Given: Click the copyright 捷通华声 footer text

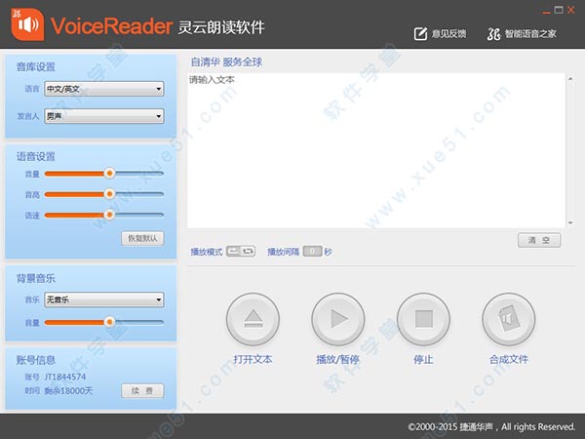Looking at the screenshot, I should tap(491, 426).
